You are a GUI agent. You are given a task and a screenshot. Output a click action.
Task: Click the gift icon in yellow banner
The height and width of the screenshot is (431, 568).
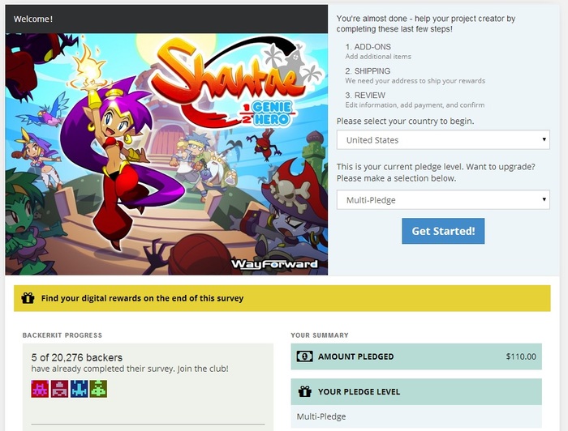point(28,298)
